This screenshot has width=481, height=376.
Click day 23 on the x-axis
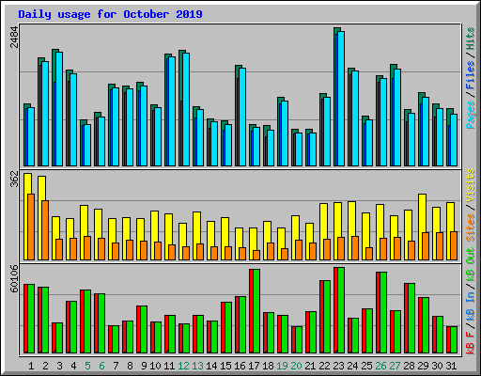[338, 366]
